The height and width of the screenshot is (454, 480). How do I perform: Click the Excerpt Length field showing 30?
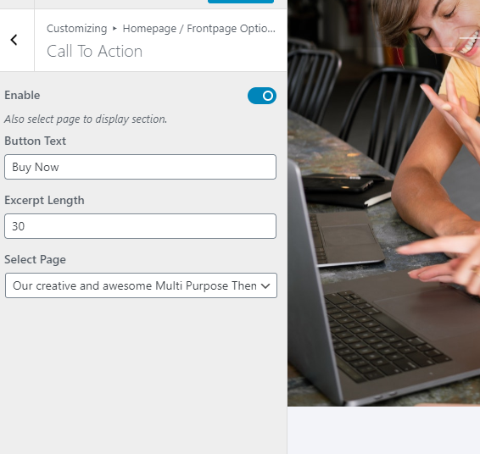point(140,226)
